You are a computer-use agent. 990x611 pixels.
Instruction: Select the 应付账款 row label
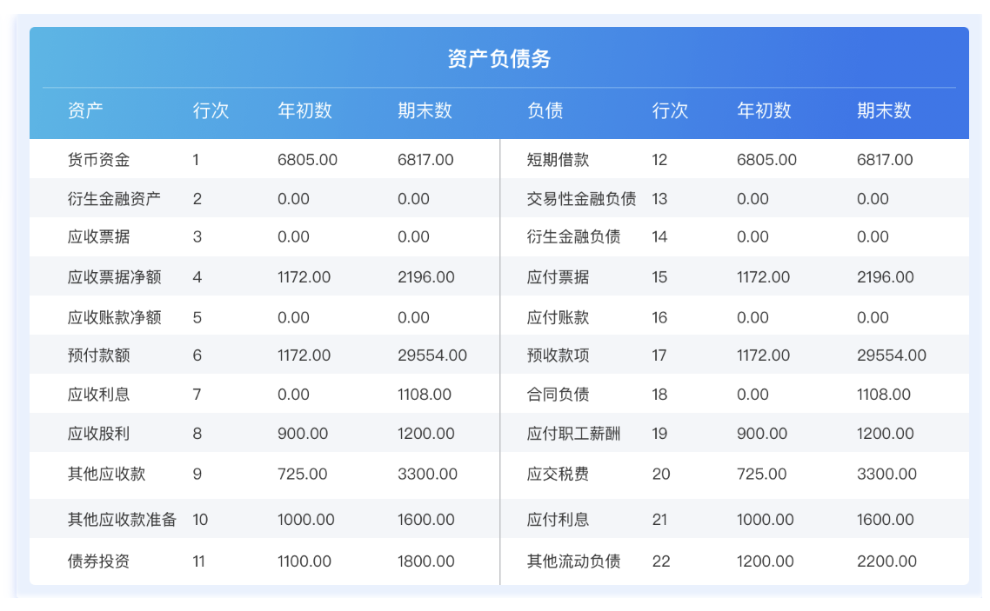559,317
